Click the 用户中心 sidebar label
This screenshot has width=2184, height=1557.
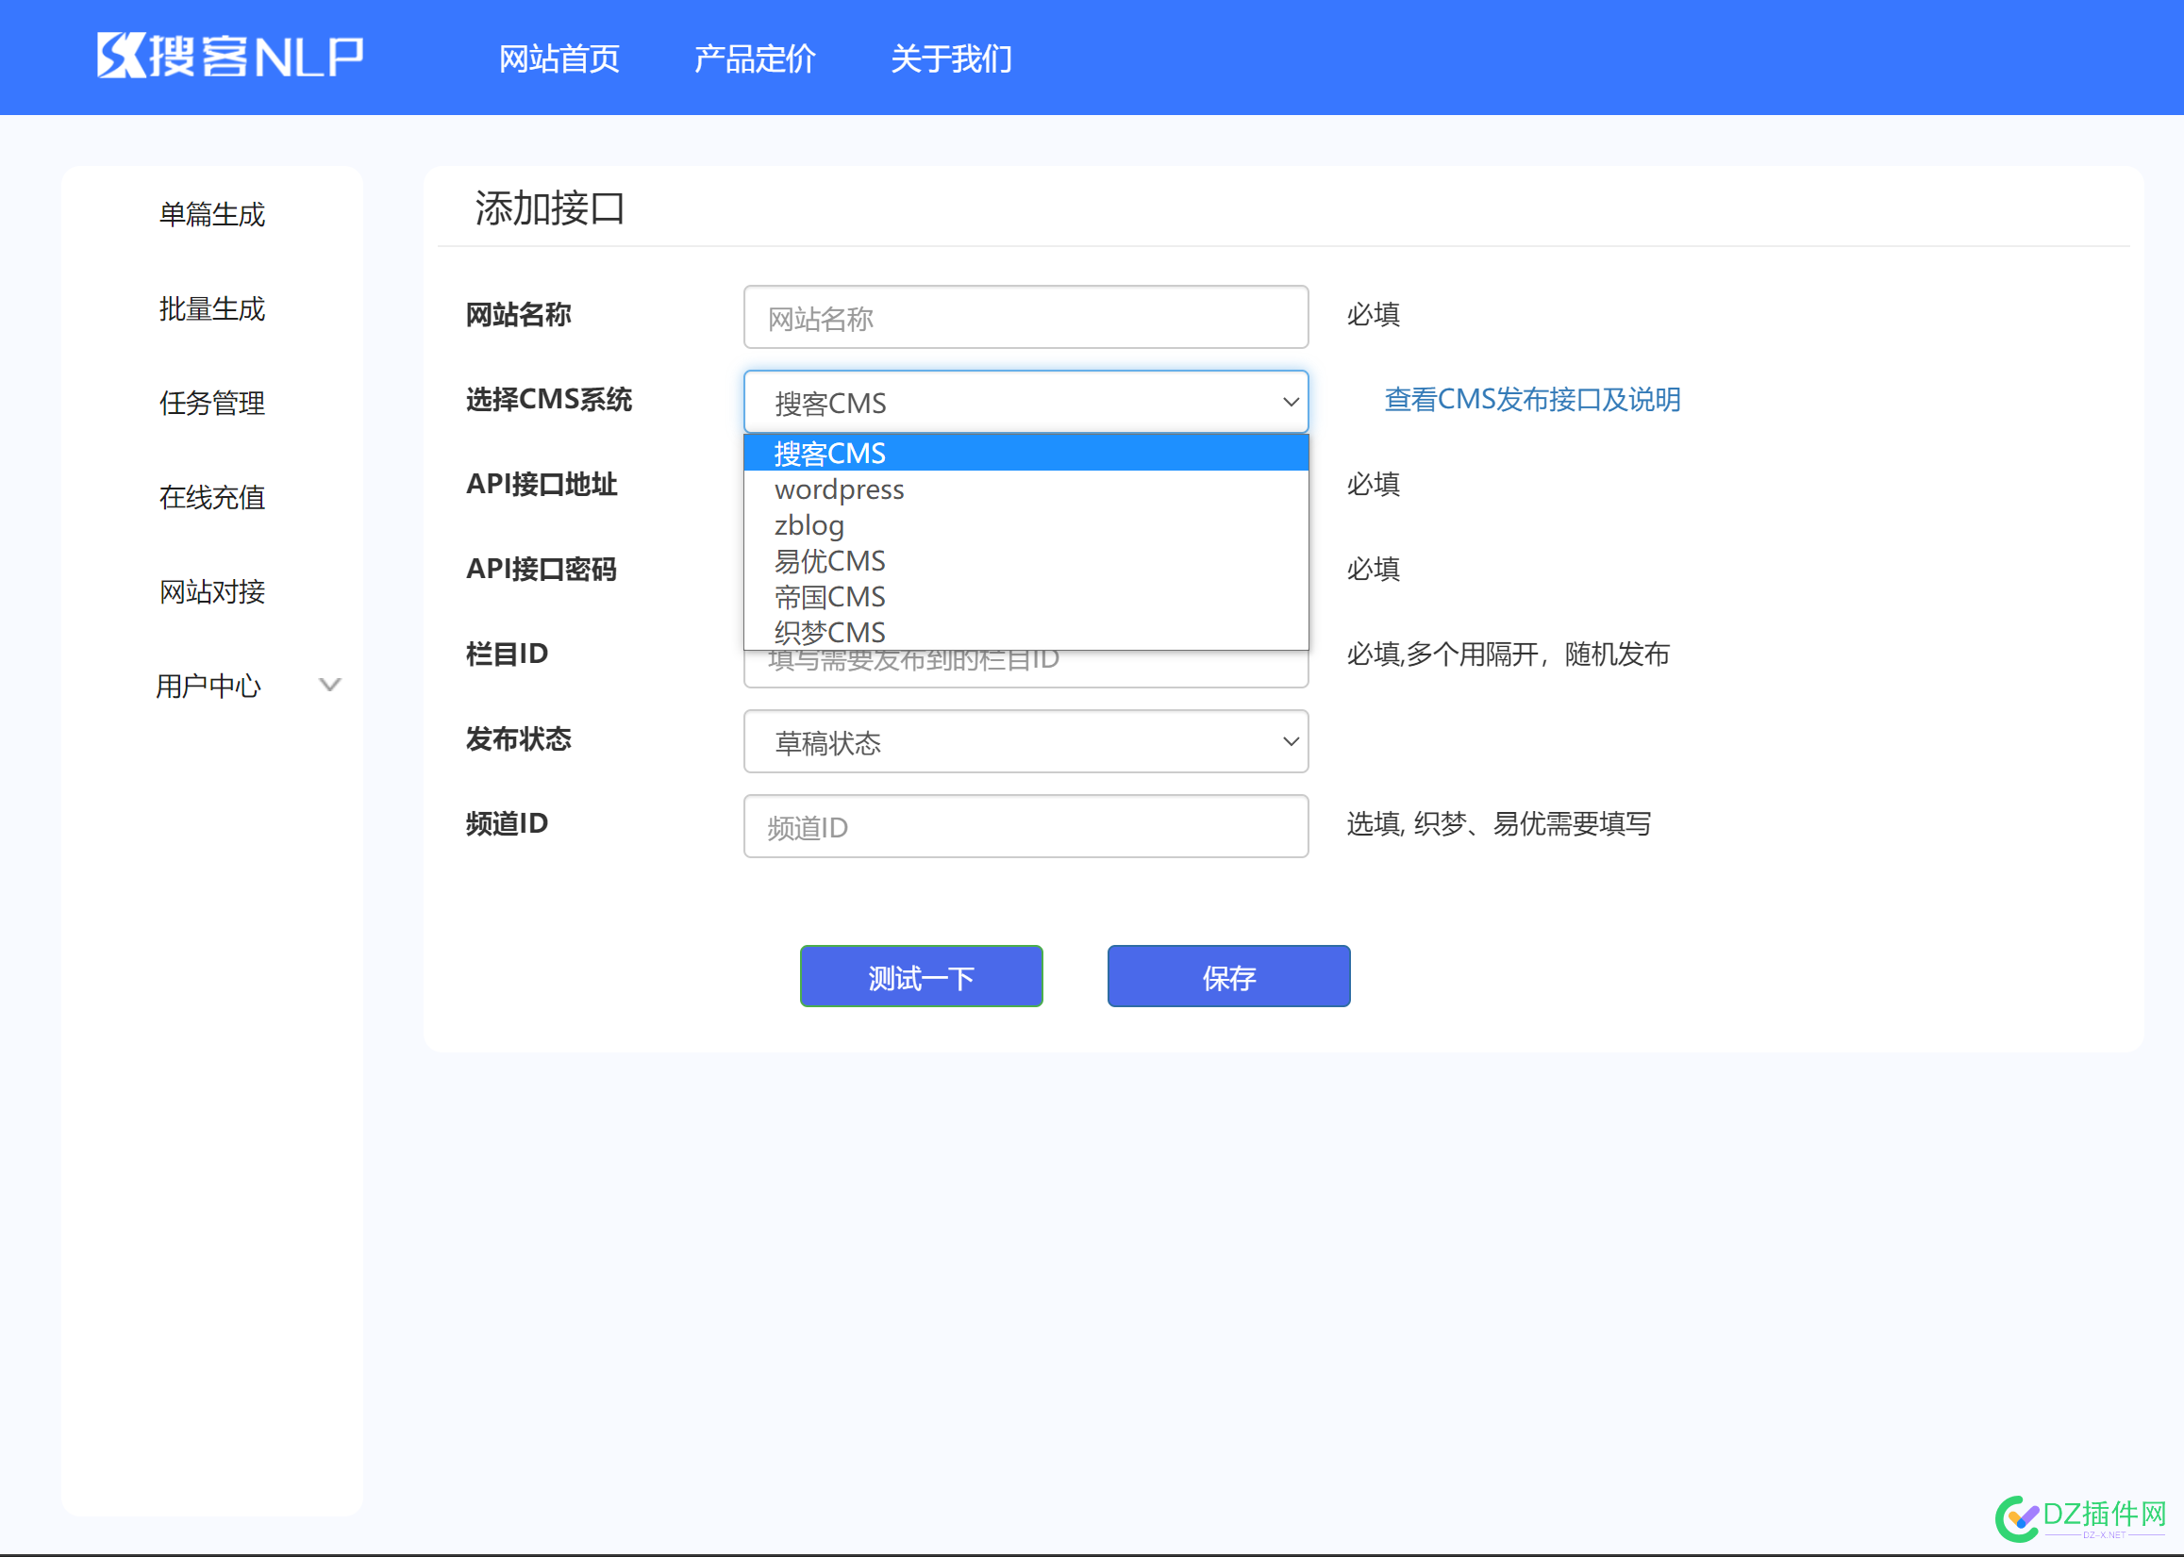[208, 687]
